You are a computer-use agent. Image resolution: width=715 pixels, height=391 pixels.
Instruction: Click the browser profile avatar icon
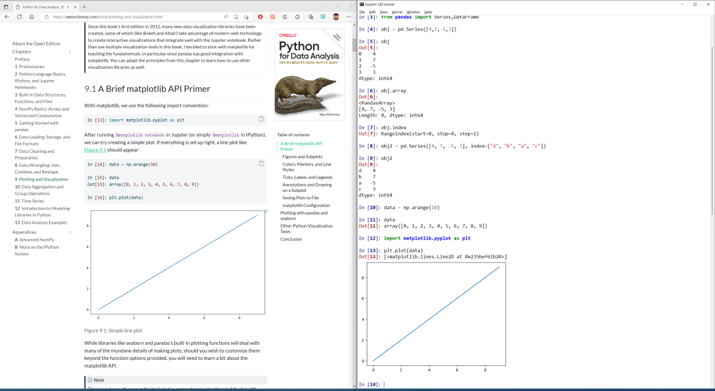pyautogui.click(x=336, y=17)
